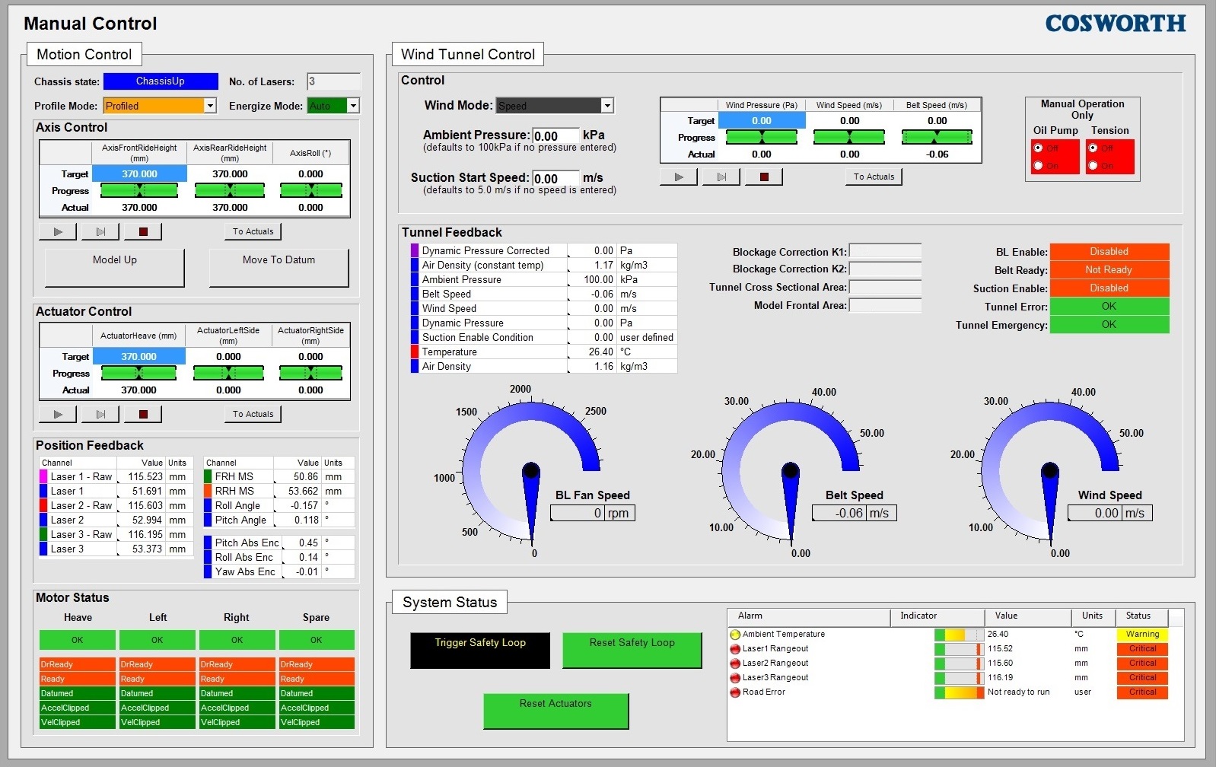Select the AxisRearRideHeight target cell

[230, 174]
